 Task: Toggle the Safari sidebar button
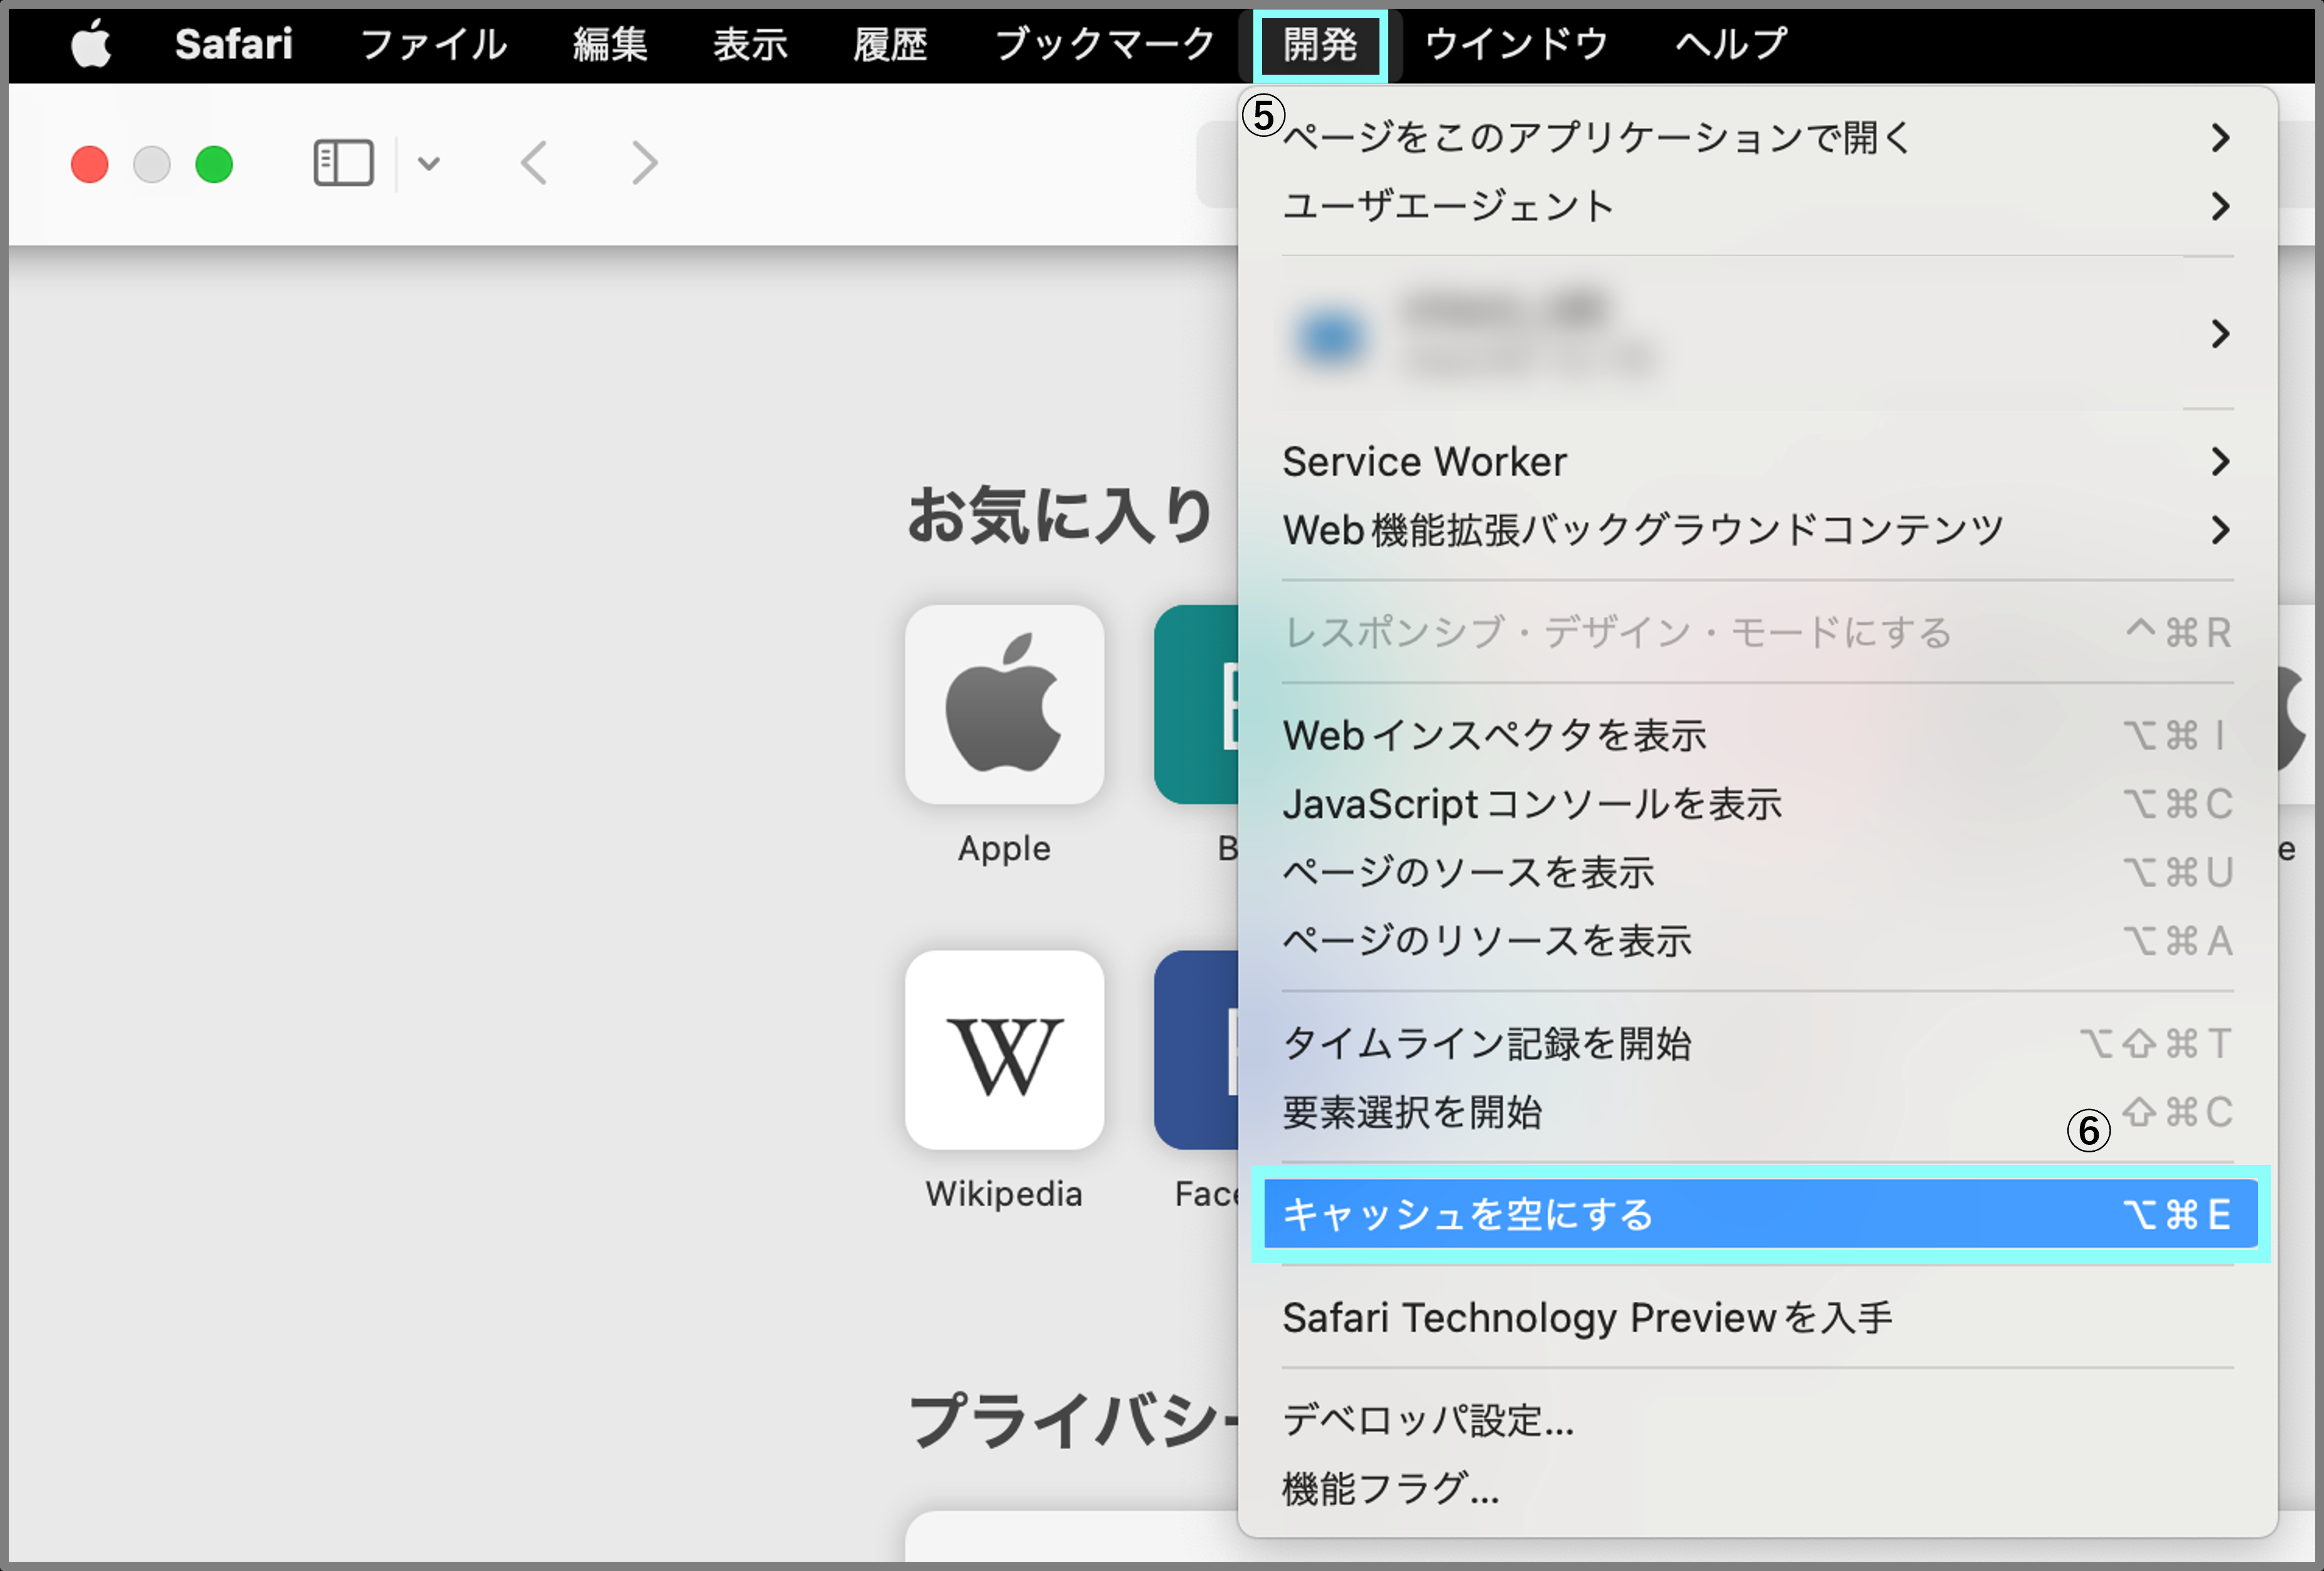tap(343, 163)
